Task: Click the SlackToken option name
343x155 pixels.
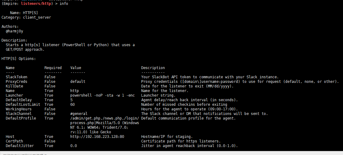Action: [17, 77]
